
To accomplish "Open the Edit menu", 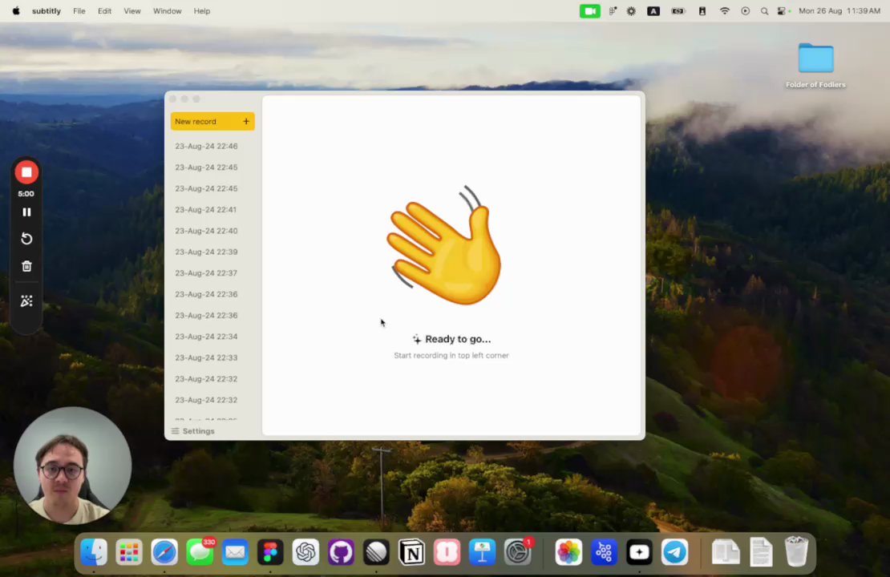I will pyautogui.click(x=104, y=10).
